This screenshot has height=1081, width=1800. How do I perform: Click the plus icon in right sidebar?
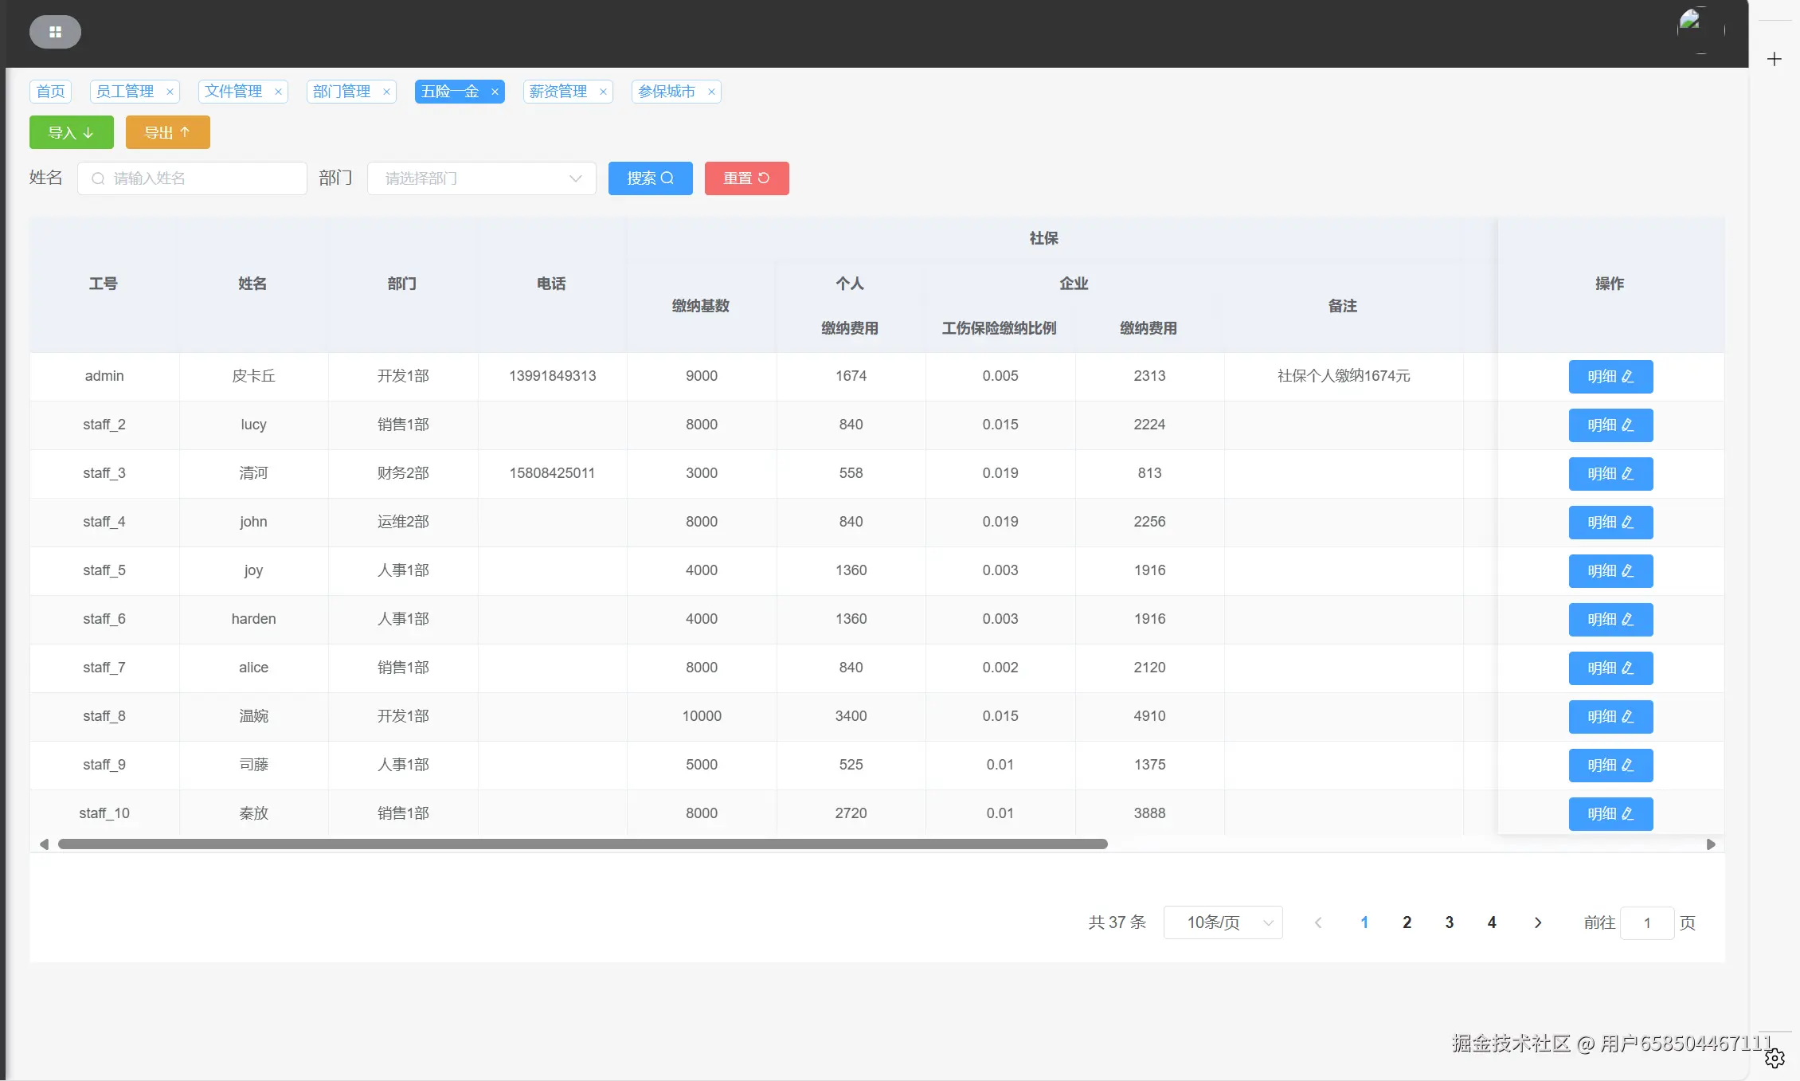tap(1774, 59)
